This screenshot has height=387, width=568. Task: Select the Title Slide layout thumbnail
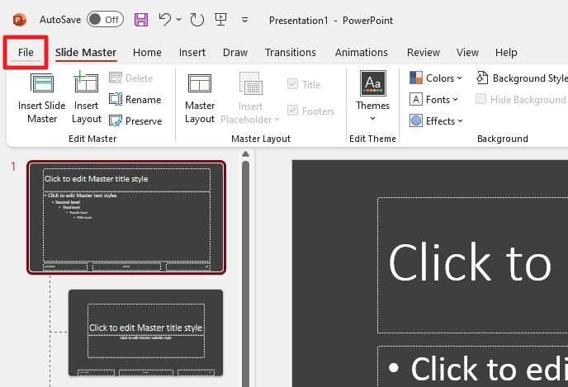[145, 333]
